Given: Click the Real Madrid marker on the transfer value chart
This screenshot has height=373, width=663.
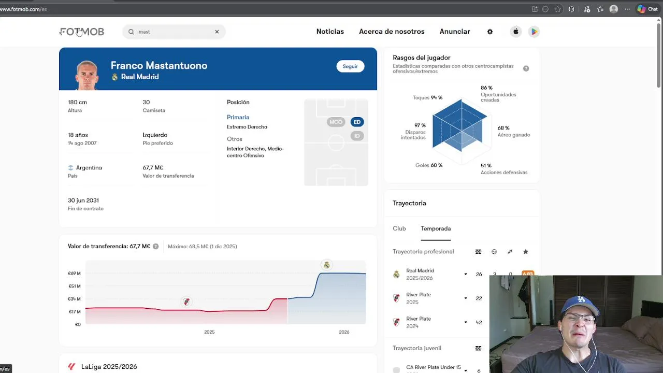Looking at the screenshot, I should pos(326,265).
